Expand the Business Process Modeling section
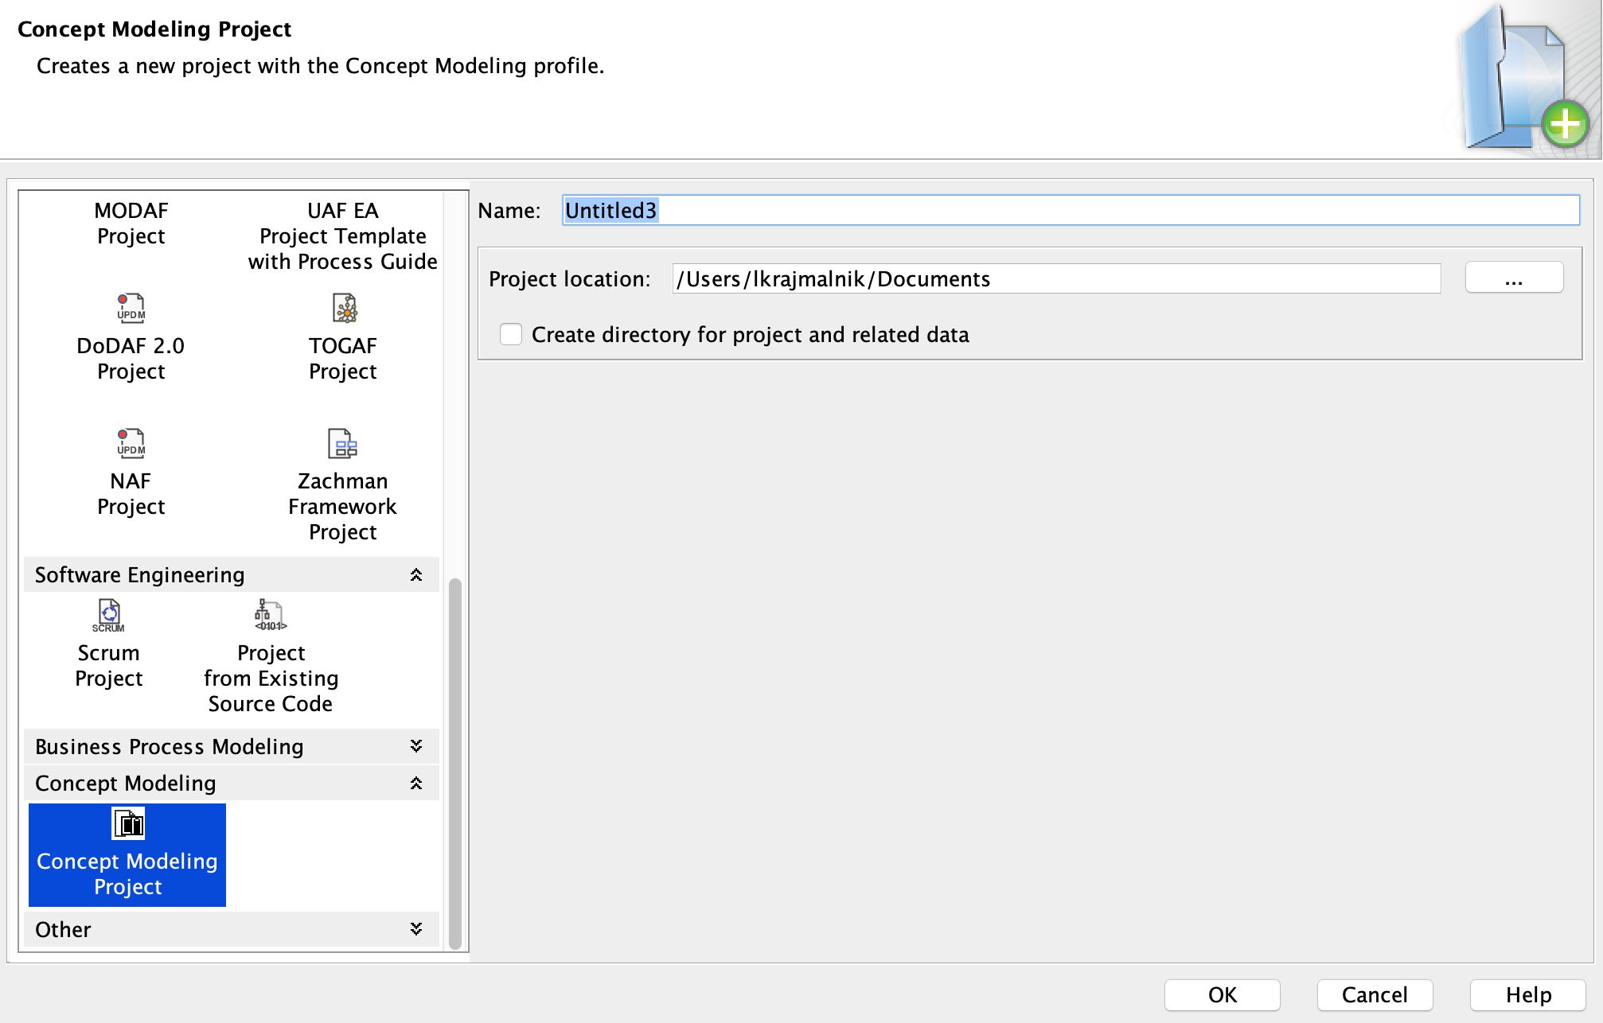This screenshot has width=1603, height=1023. [x=415, y=746]
